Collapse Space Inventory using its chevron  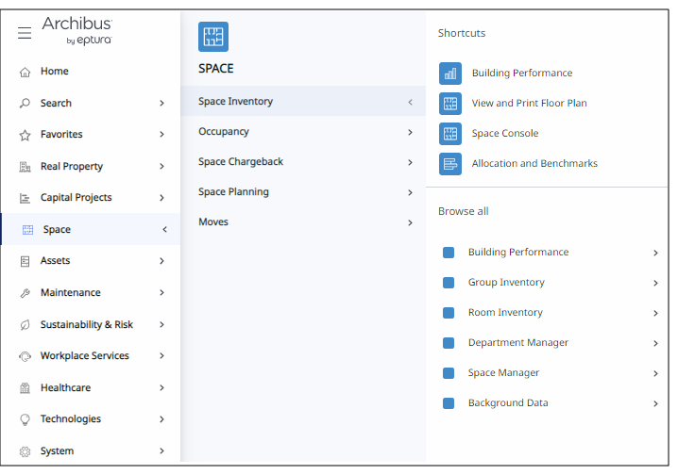[x=410, y=102]
